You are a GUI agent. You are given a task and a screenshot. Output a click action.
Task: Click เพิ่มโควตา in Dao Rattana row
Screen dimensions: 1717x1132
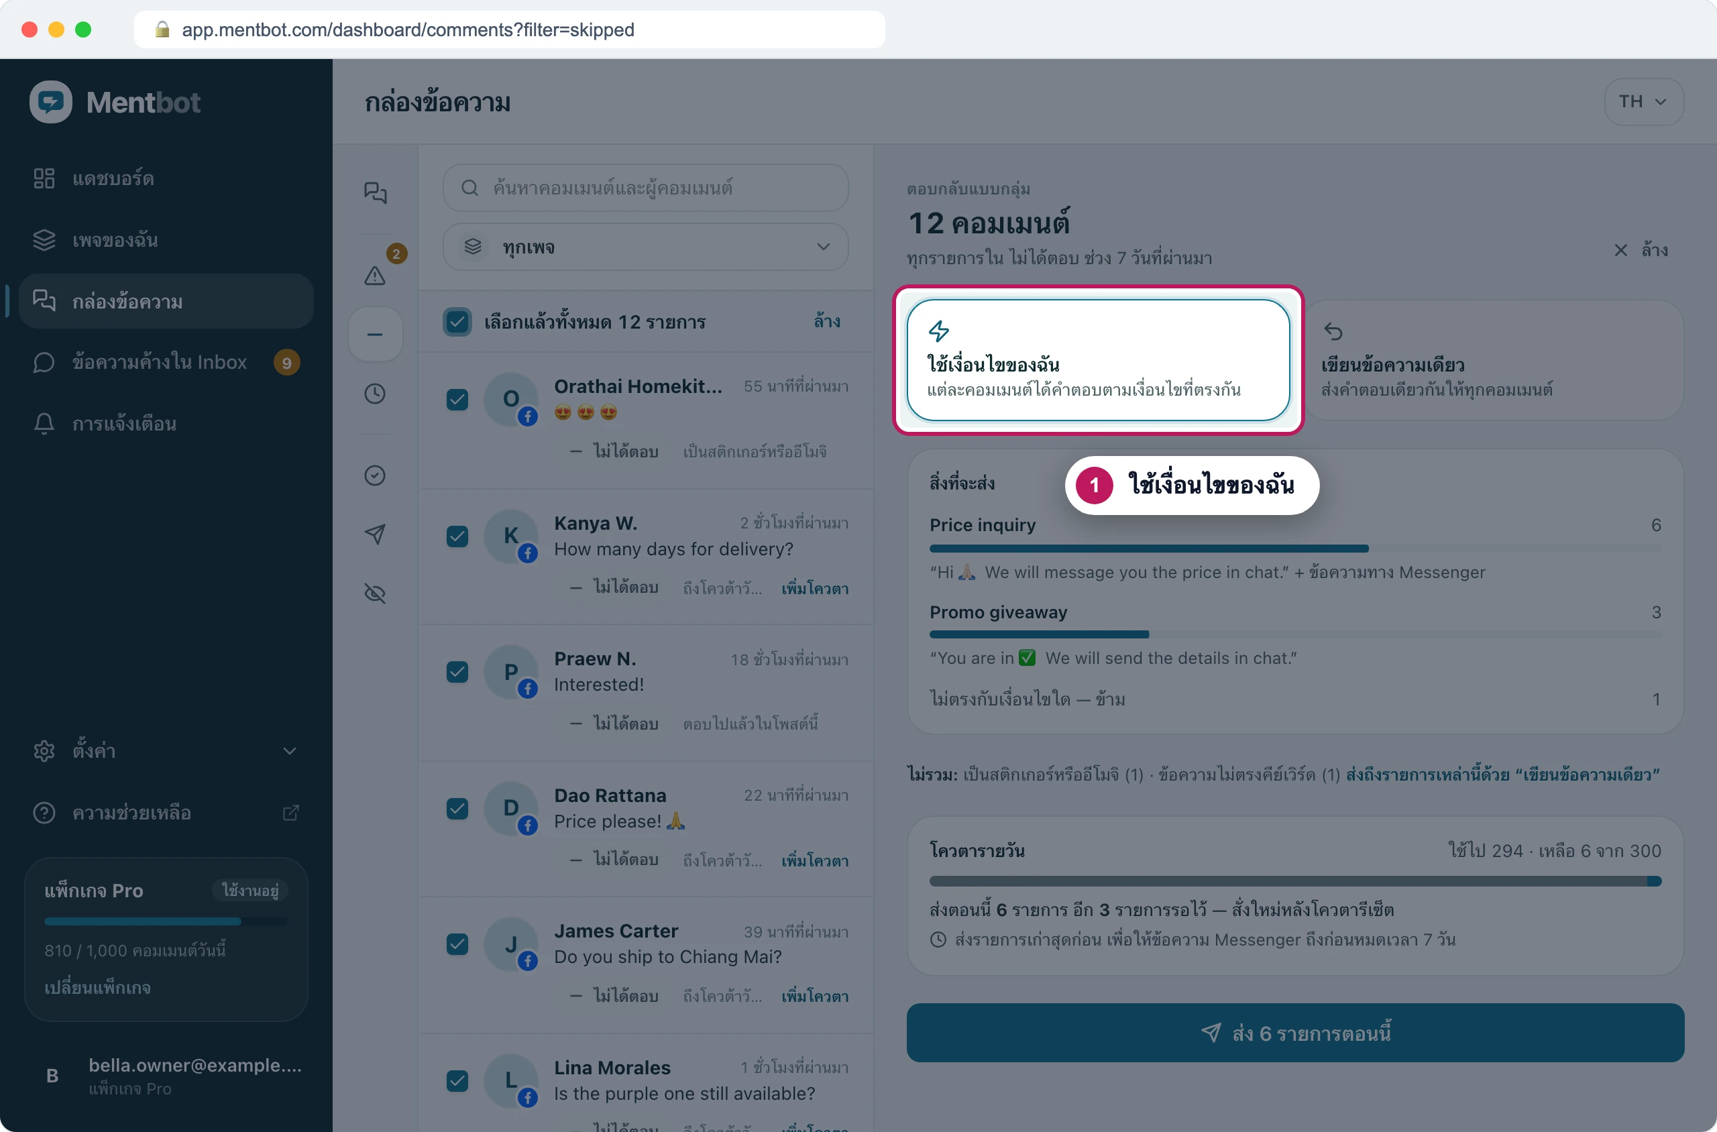[x=815, y=860]
